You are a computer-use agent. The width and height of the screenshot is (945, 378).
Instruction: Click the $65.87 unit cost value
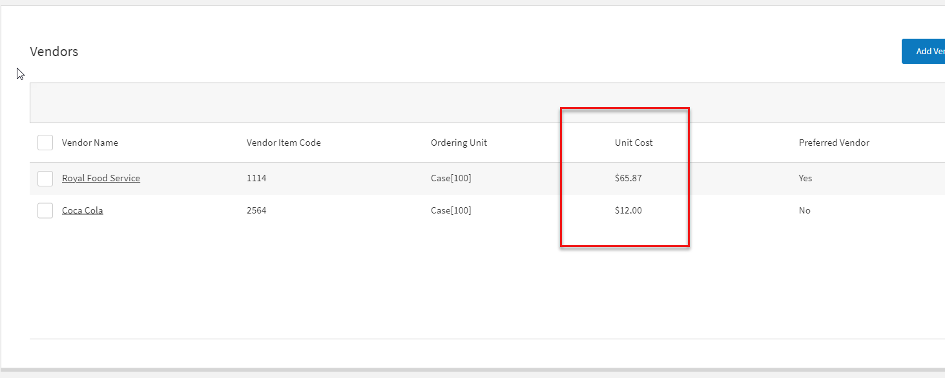(x=628, y=179)
